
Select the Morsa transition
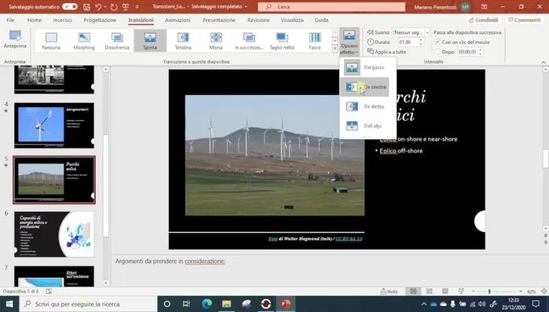(x=216, y=41)
